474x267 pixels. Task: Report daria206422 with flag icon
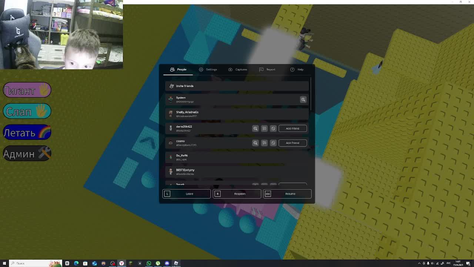pos(264,128)
